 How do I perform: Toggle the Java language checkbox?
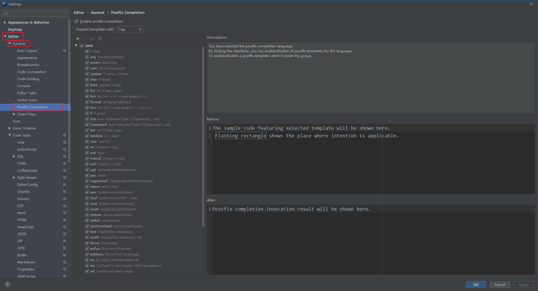82,45
